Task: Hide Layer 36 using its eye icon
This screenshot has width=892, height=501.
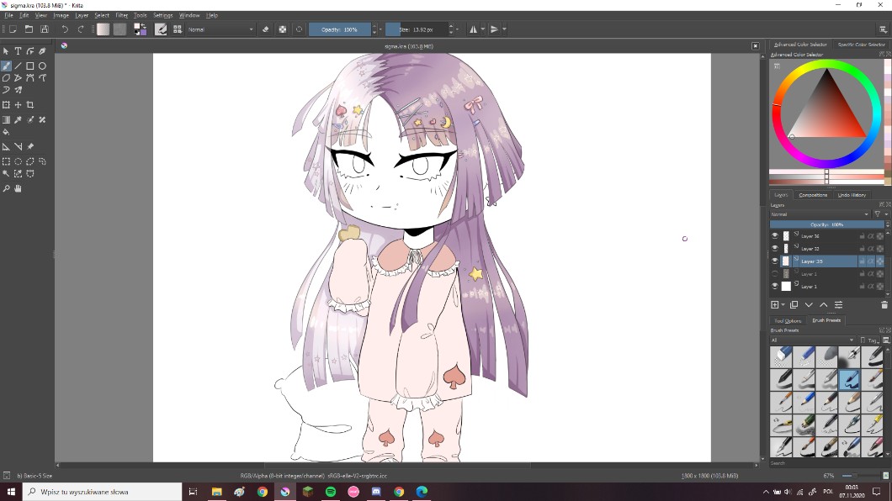Action: coord(775,236)
